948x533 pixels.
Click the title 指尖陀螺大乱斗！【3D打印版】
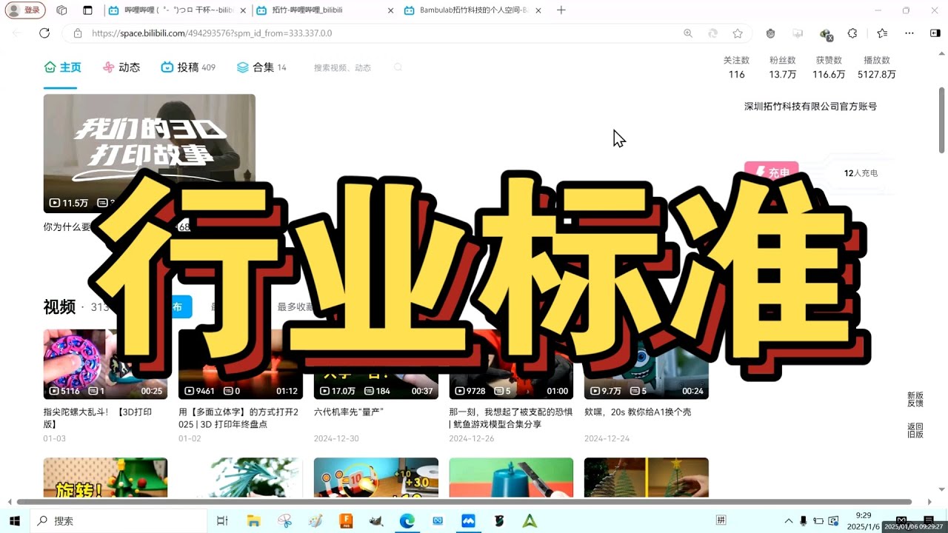click(98, 418)
